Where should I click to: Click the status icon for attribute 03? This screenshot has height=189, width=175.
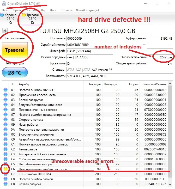coord(5,100)
